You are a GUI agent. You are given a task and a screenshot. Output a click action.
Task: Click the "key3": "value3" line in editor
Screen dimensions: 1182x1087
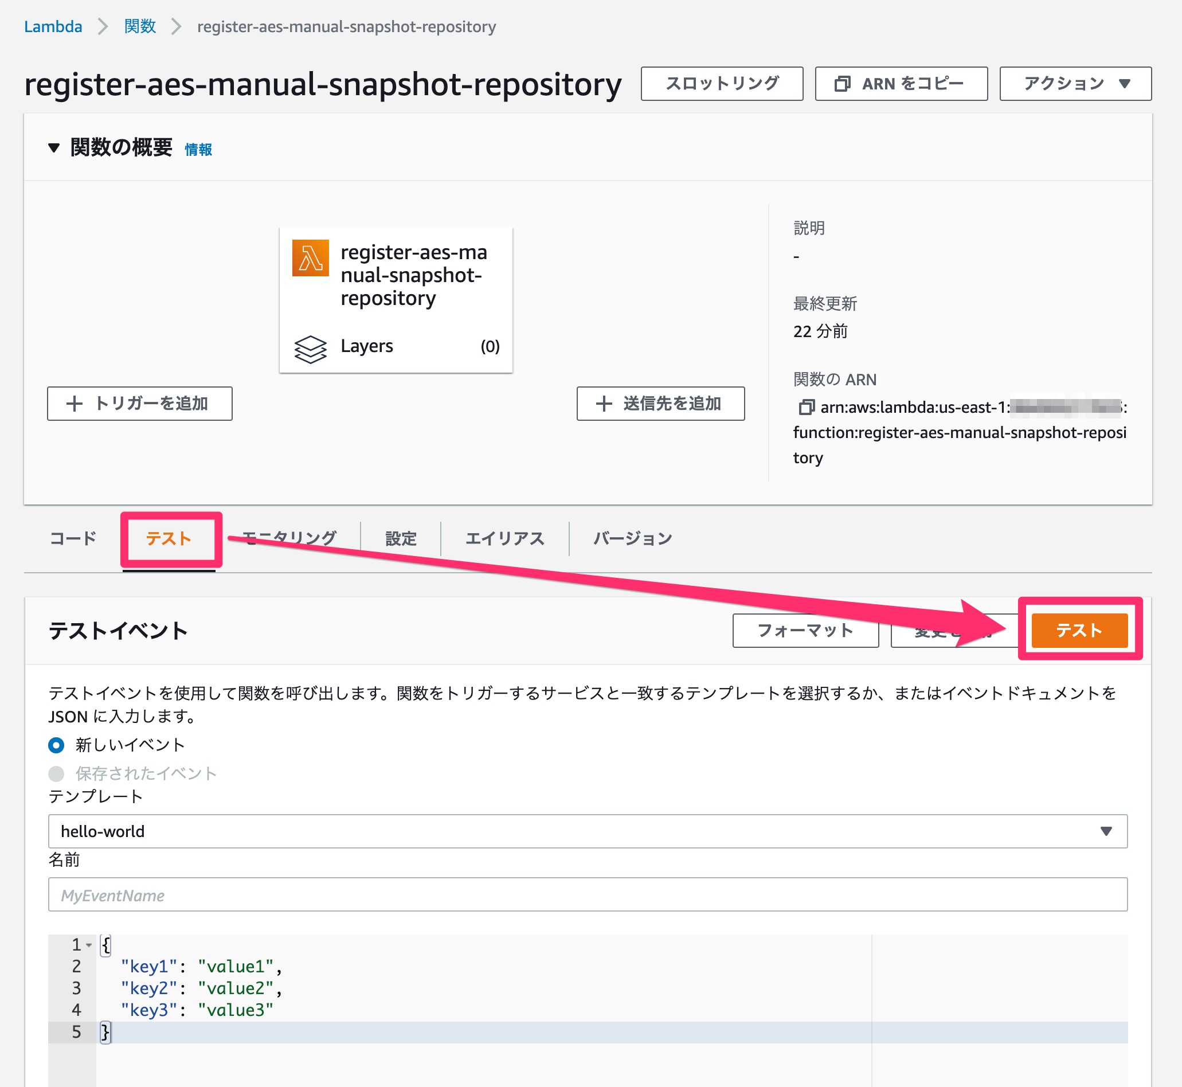coord(197,1010)
